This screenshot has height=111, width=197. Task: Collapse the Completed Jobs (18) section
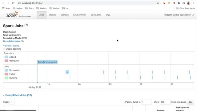18,95
